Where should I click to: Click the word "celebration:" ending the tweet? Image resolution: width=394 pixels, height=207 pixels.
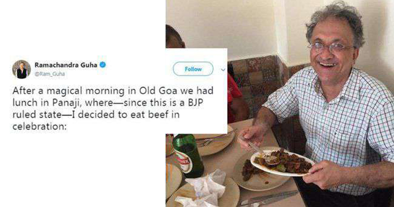pyautogui.click(x=39, y=127)
